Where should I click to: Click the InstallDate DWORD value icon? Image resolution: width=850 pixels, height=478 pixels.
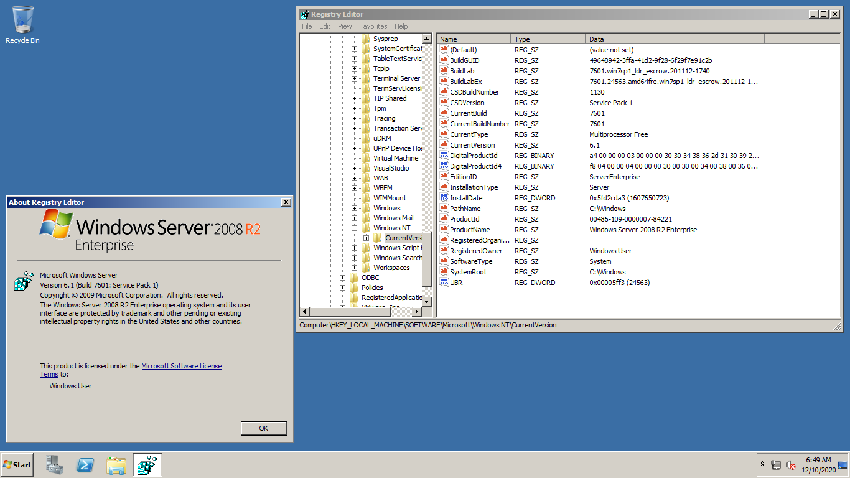pos(444,197)
